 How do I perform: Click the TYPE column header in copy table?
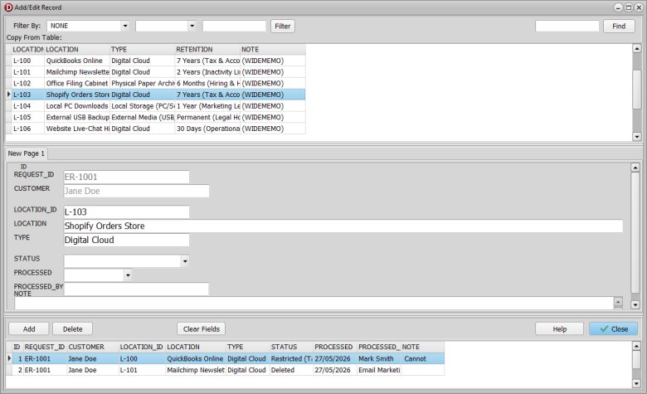[143, 50]
